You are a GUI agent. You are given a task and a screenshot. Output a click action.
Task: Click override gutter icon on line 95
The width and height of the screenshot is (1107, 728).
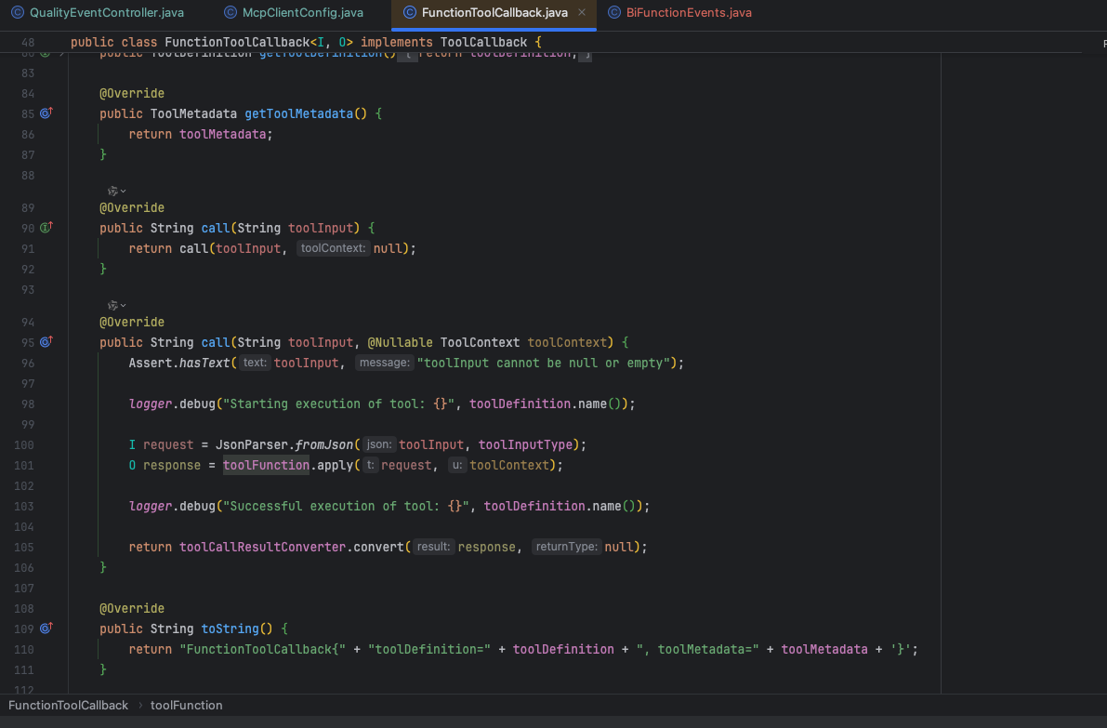coord(46,342)
